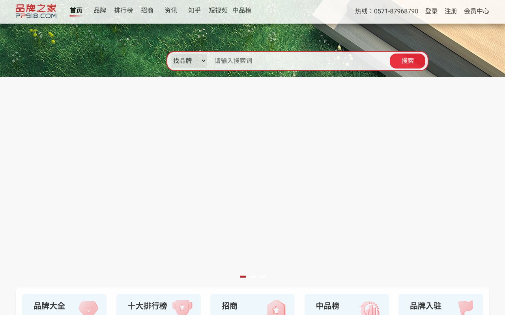Expand the search type selector chevron
505x315 pixels.
[x=204, y=61]
